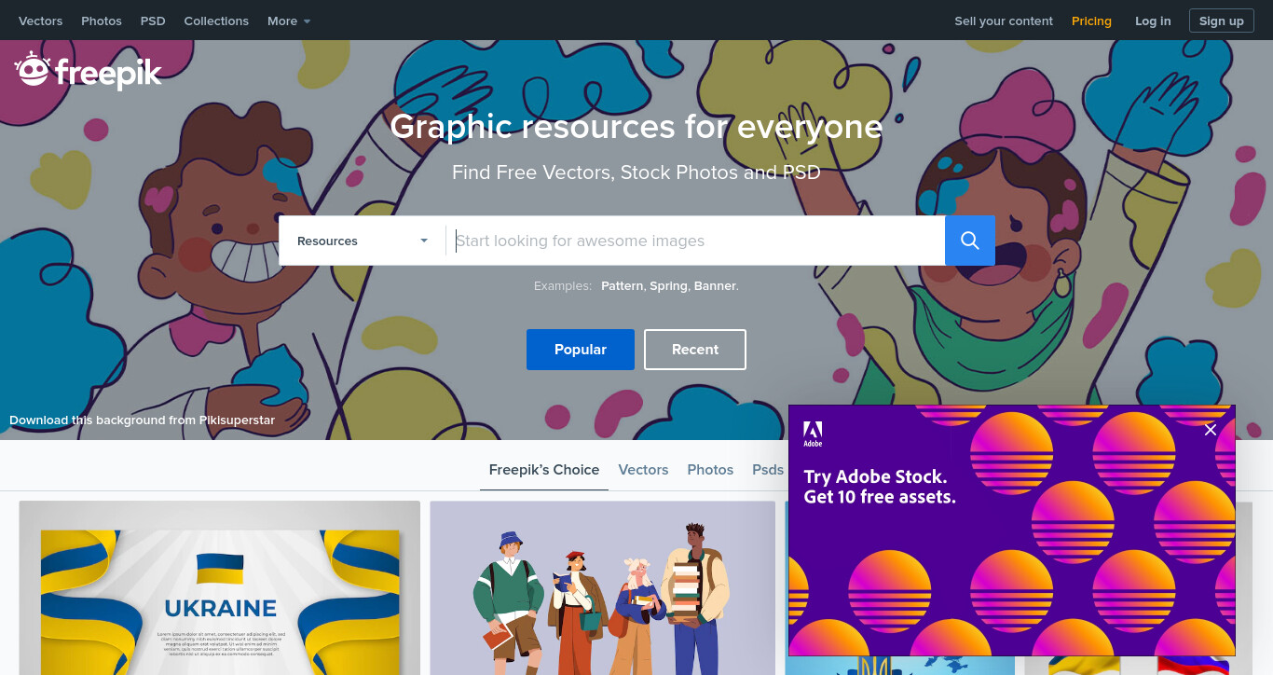Open the Vectors menu item
The height and width of the screenshot is (675, 1273).
point(41,21)
